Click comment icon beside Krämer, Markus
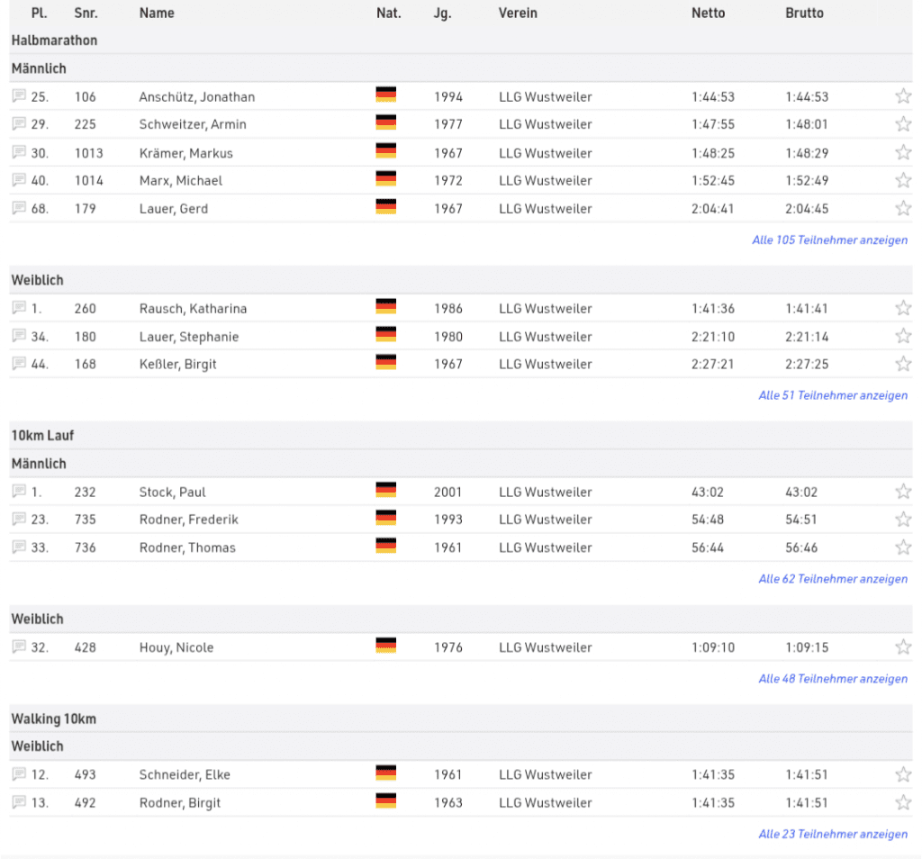The height and width of the screenshot is (859, 922). coord(19,152)
